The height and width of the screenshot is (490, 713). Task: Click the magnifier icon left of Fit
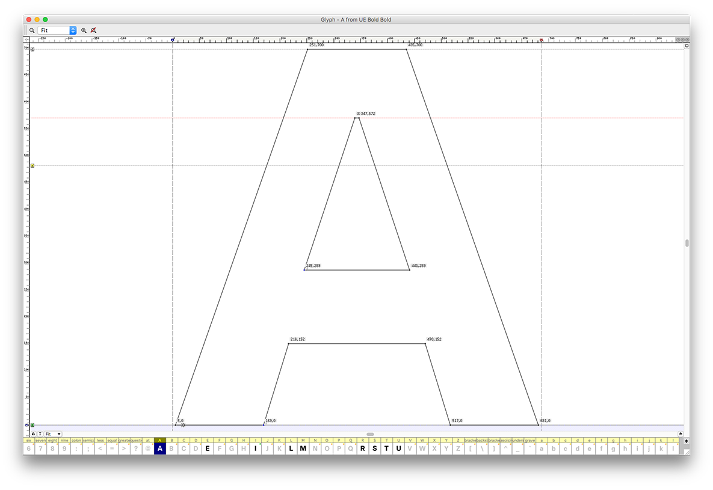coord(32,30)
